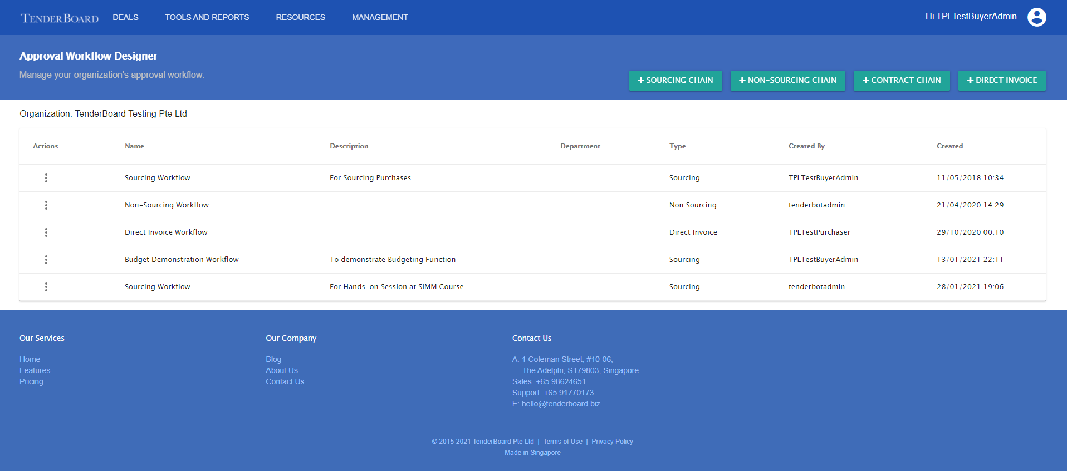Open actions menu for SIMM Course Sourcing Workflow
The image size is (1067, 471).
[x=46, y=287]
